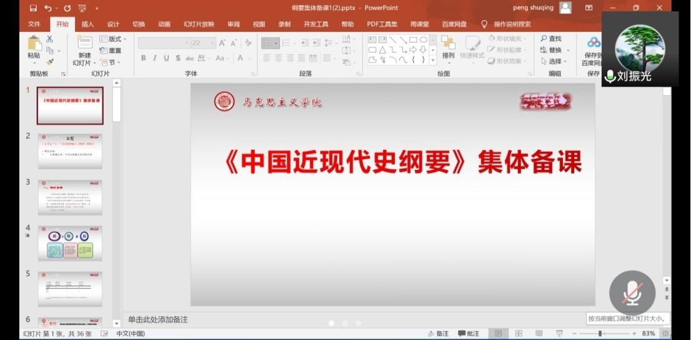
Task: Expand the Select (选择) dropdown
Action: click(x=552, y=61)
